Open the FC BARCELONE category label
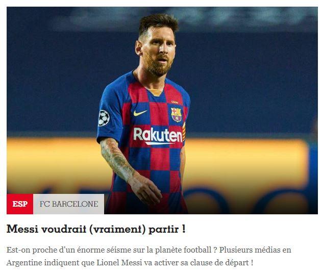The image size is (322, 273). click(68, 204)
